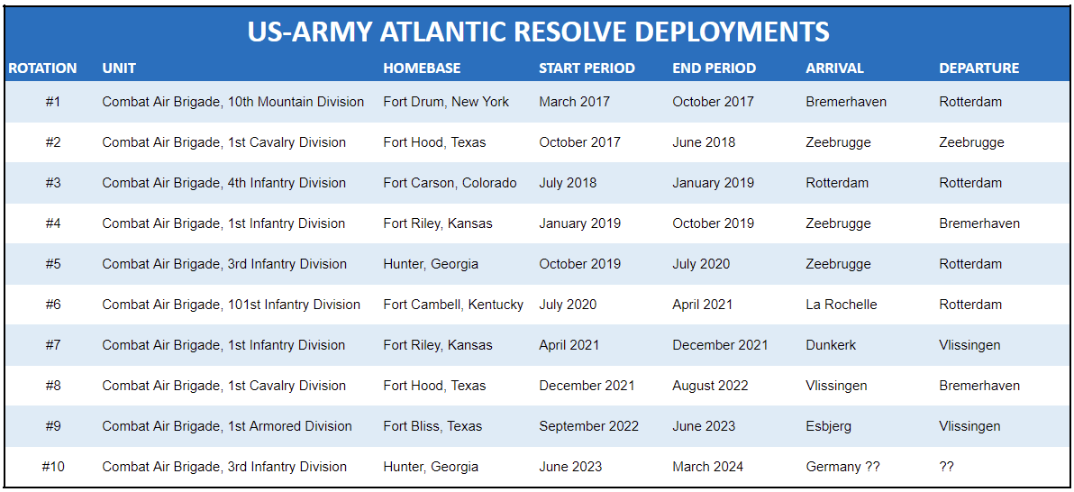Select start period 'April 2021'
Viewport: 1074px width, 492px height.
point(569,345)
